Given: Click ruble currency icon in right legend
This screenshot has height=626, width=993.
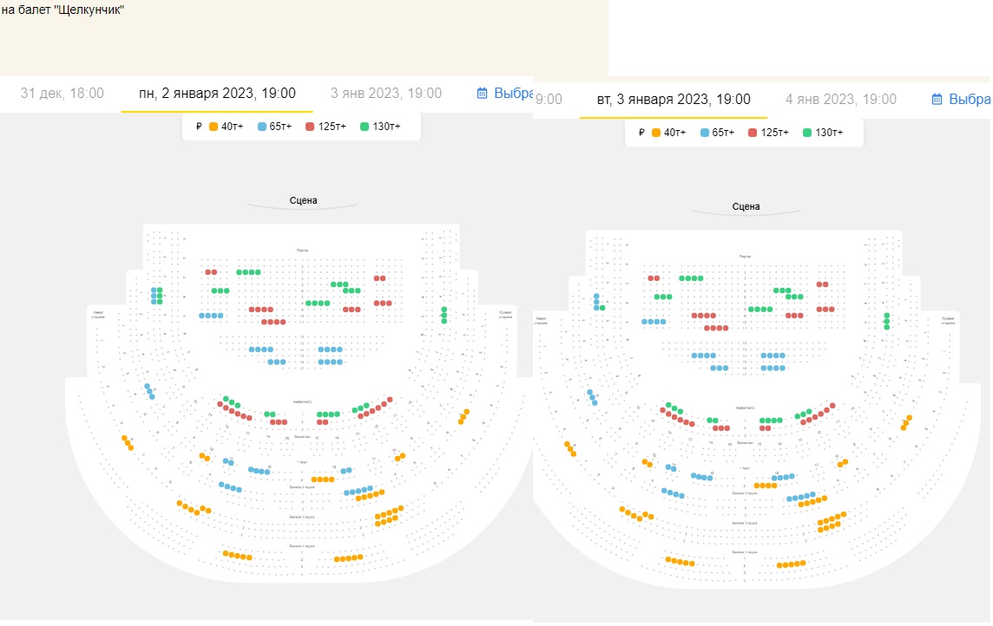Looking at the screenshot, I should coord(641,133).
